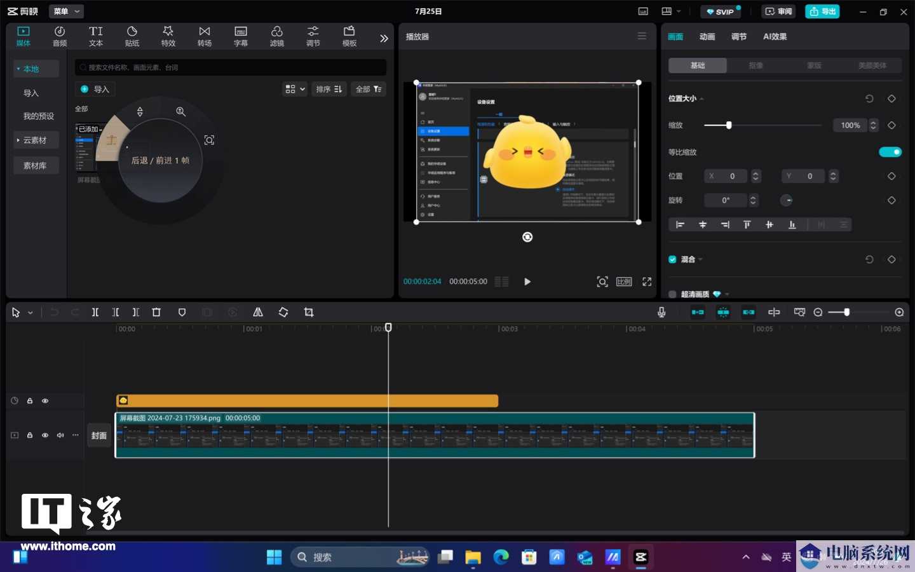This screenshot has width=915, height=572.
Task: Enable the 超清画质 checkbox
Action: pos(672,294)
